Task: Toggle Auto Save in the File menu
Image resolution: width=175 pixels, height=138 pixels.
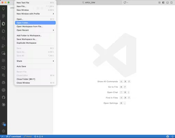Action: pos(35,66)
